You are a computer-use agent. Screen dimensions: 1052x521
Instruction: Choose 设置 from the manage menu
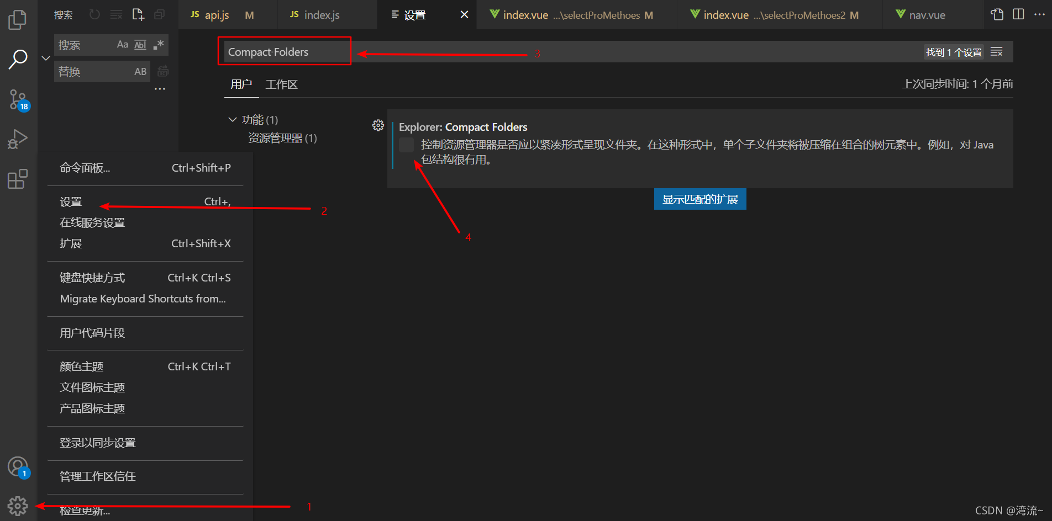coord(145,202)
